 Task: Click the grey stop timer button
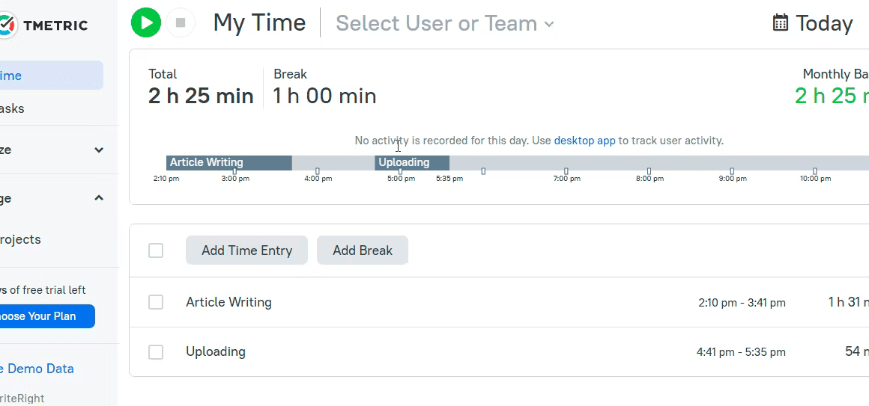click(x=181, y=22)
